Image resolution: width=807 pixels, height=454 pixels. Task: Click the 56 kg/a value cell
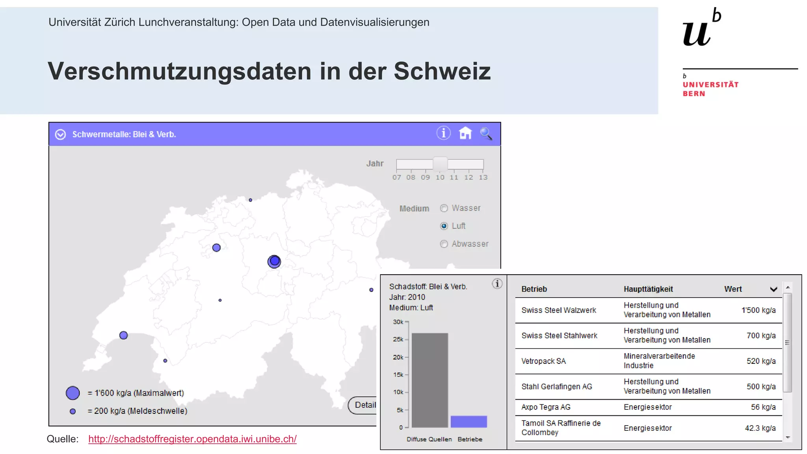763,407
